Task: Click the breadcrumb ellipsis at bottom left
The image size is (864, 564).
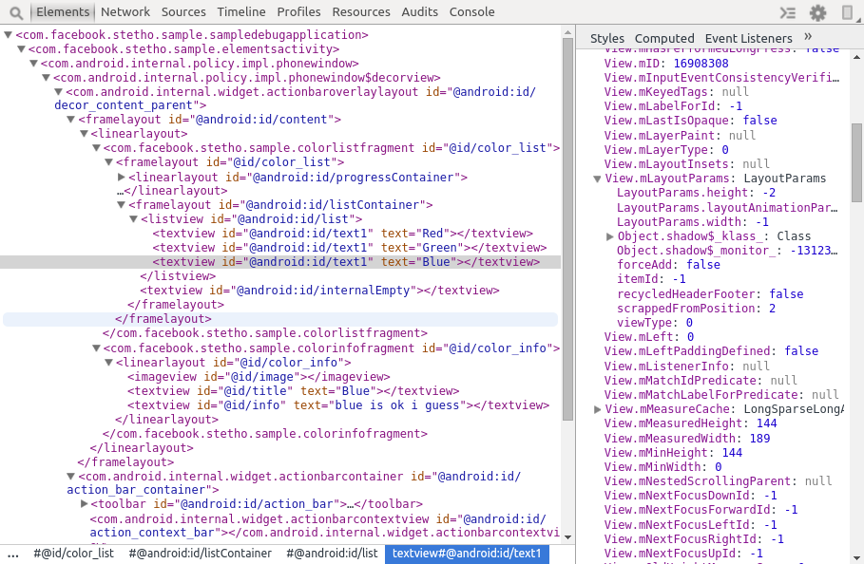Action: 13,554
